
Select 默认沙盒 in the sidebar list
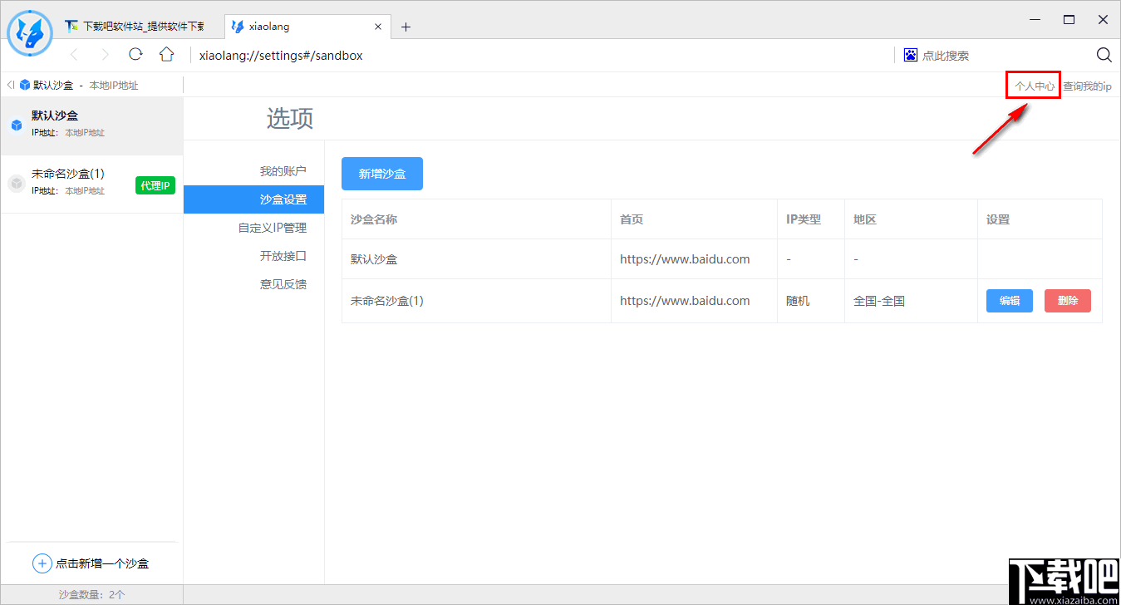91,126
